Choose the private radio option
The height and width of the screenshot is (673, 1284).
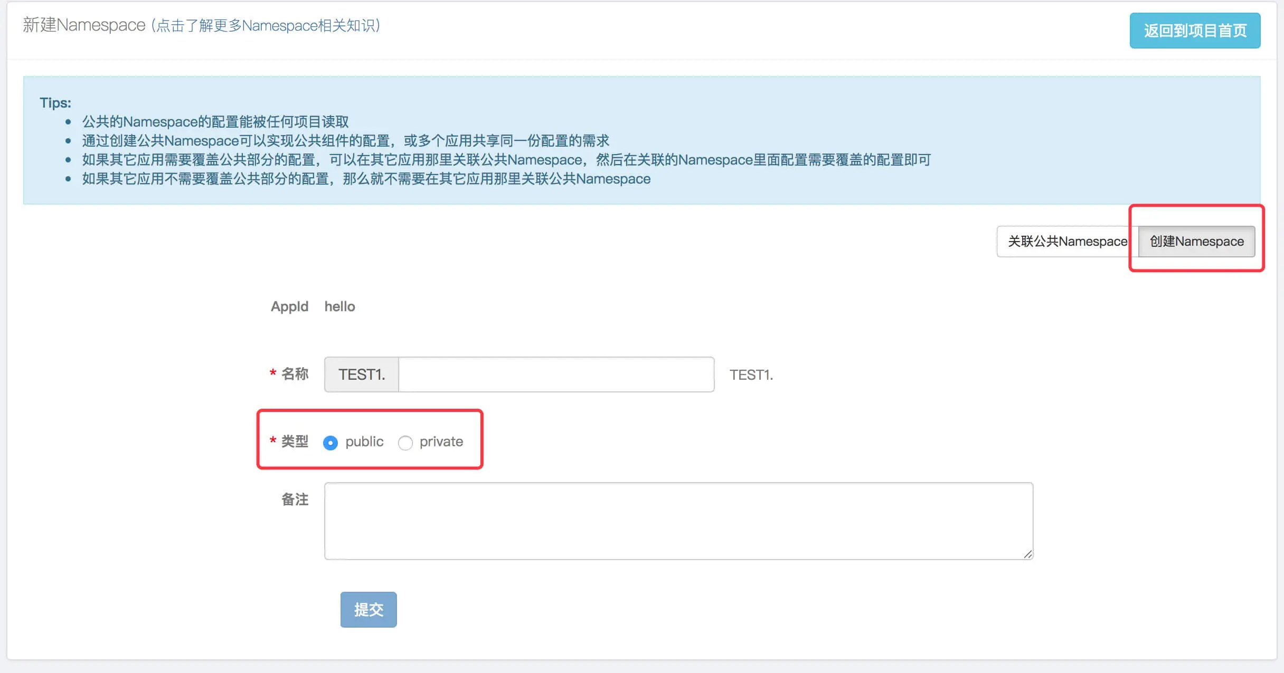click(x=405, y=443)
